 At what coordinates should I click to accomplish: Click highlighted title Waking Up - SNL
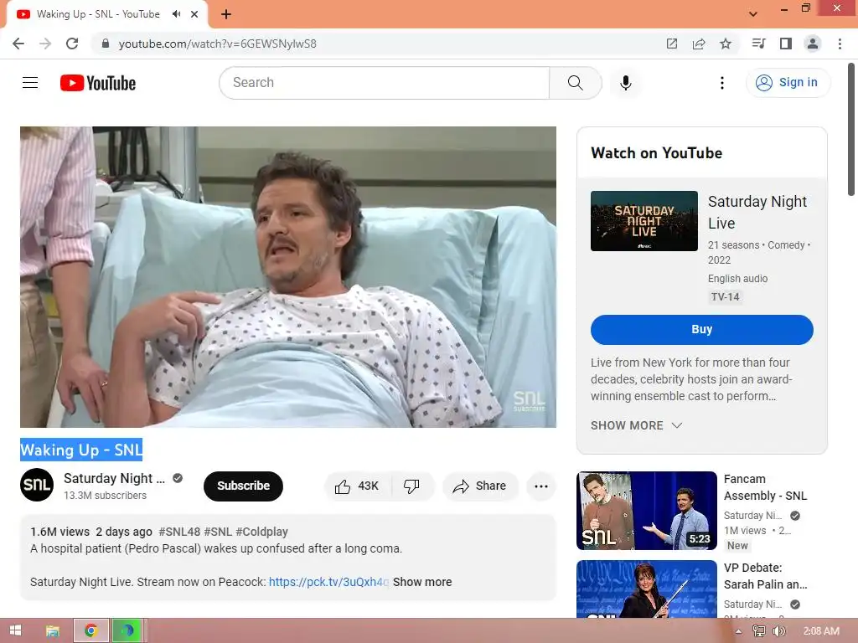click(x=81, y=450)
